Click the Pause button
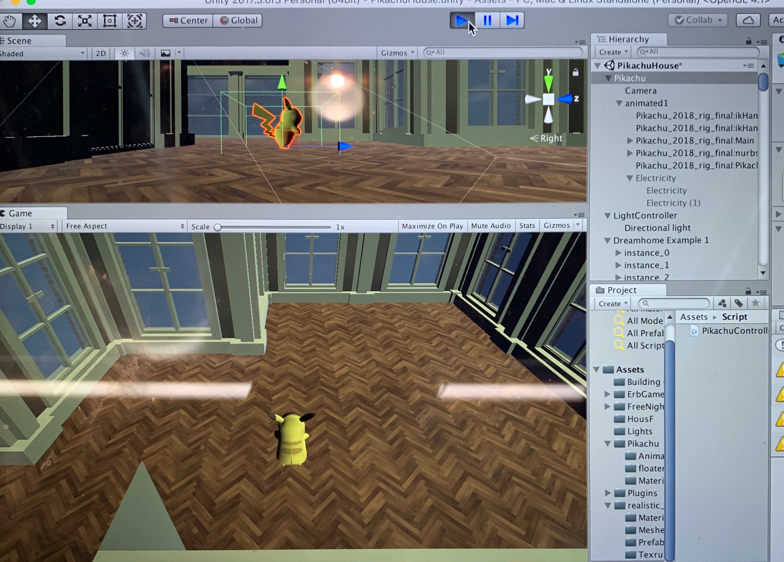784x562 pixels. tap(487, 20)
